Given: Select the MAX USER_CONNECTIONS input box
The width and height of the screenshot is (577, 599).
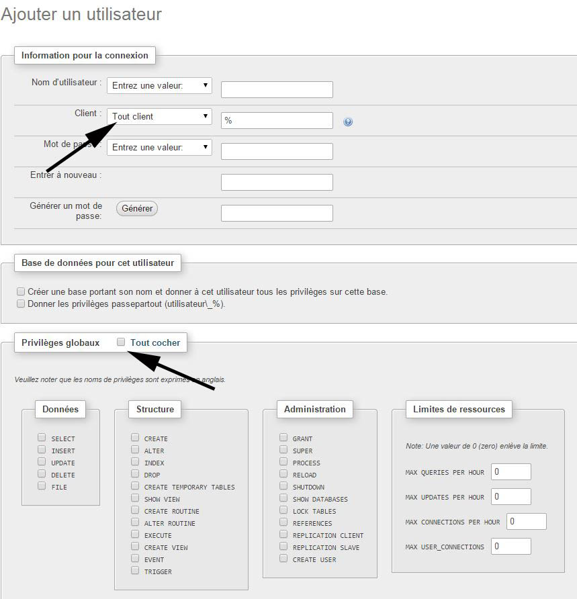Looking at the screenshot, I should 511,547.
